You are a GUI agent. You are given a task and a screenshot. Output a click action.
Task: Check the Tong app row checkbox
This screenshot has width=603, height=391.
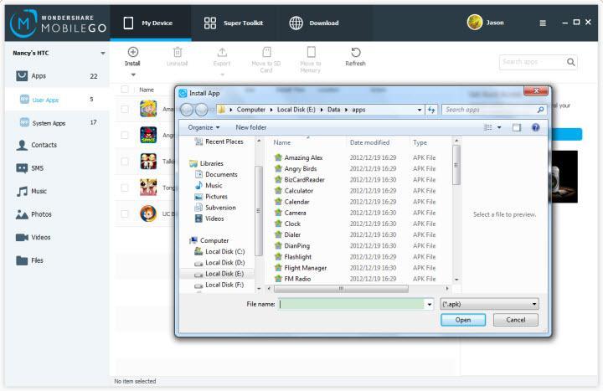[125, 188]
